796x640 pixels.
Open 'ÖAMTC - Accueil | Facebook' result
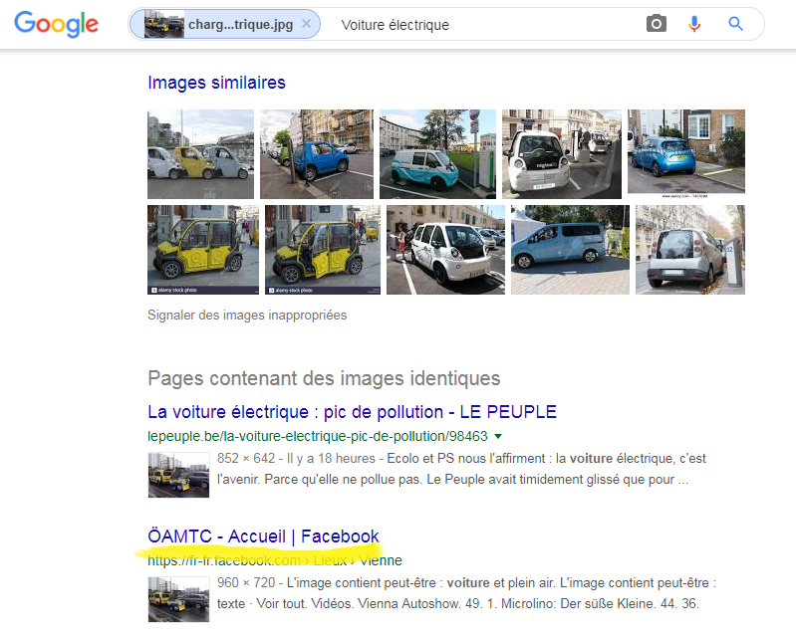coord(263,536)
